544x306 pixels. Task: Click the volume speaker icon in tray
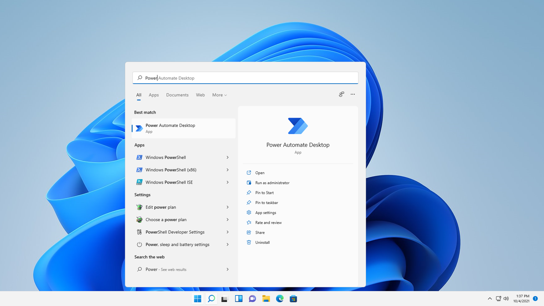[x=506, y=299]
